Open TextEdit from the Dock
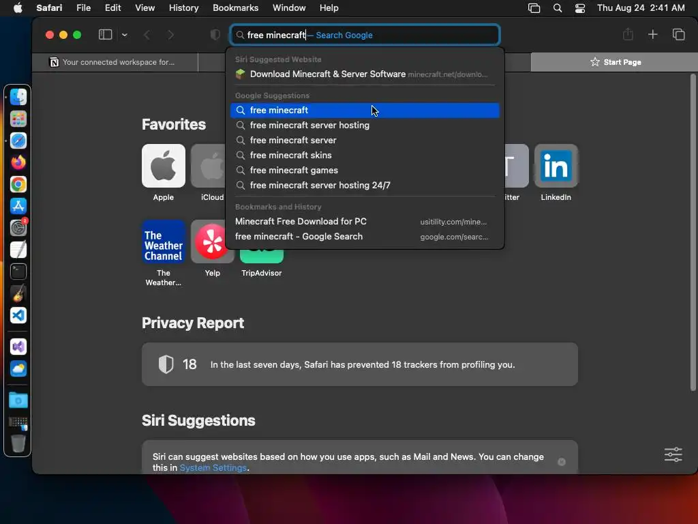This screenshot has width=698, height=524. 18,250
